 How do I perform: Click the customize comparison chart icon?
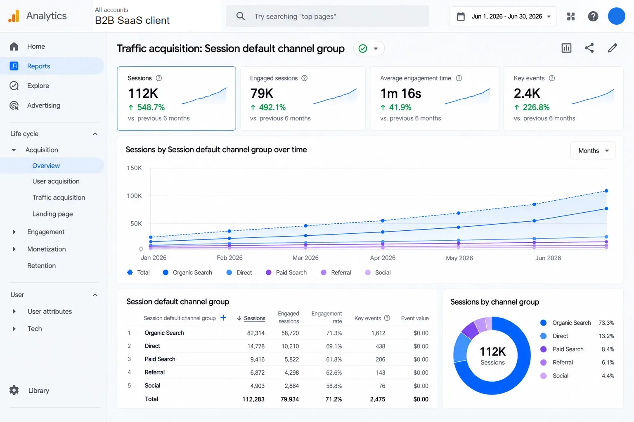tap(566, 48)
